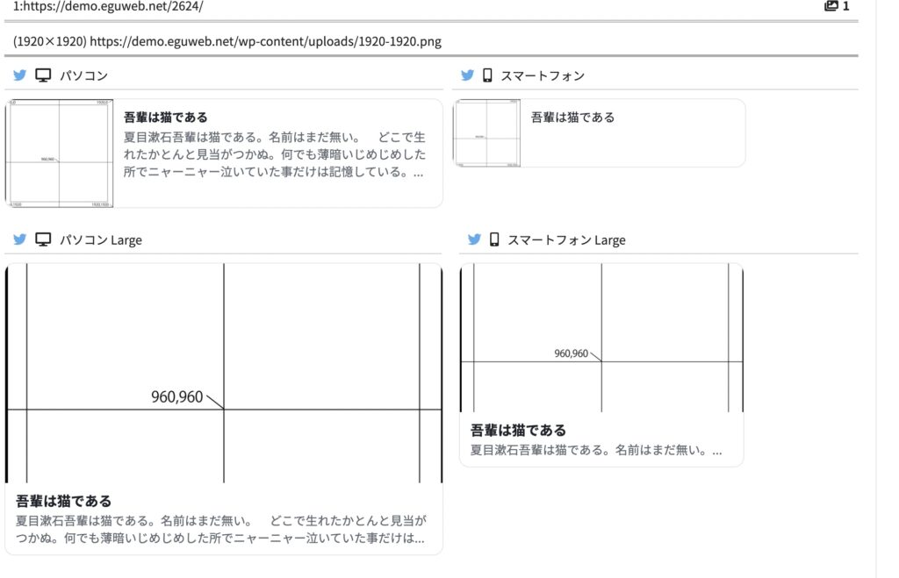Click the small thumbnail in the スマートフォン card
899x578 pixels.
[x=487, y=132]
